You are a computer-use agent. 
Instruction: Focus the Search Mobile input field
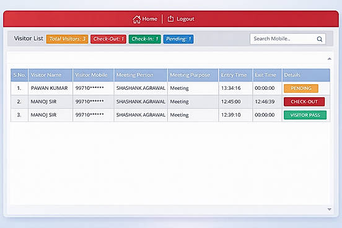point(287,39)
